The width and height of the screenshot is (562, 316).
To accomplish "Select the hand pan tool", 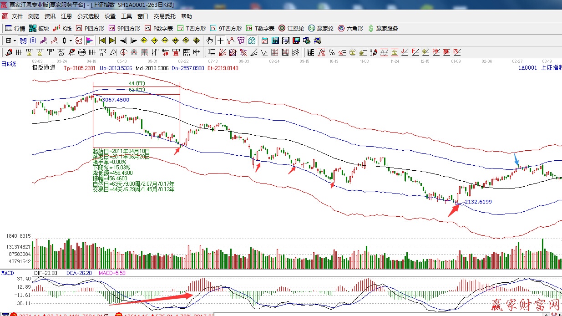I will click(x=209, y=41).
